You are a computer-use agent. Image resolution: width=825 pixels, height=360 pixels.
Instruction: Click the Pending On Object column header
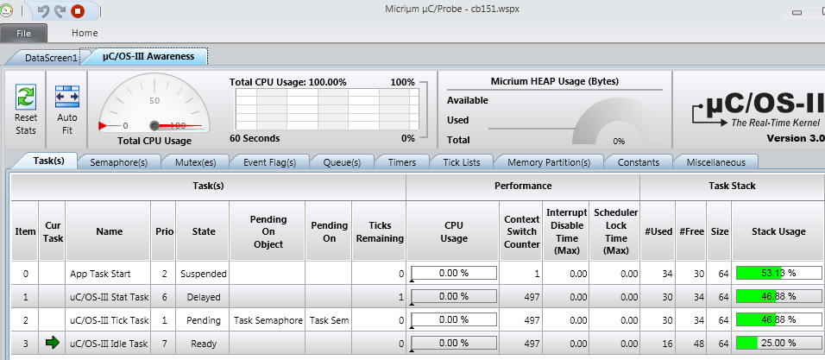268,231
